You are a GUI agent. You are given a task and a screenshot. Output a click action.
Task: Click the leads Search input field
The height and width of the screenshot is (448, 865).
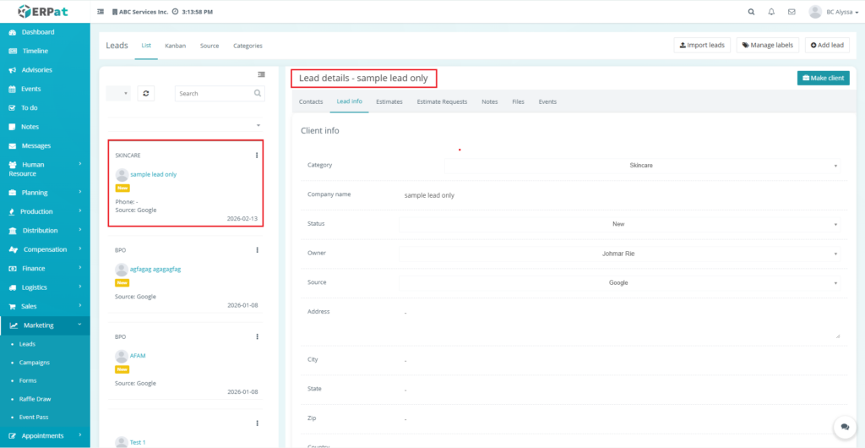[215, 93]
